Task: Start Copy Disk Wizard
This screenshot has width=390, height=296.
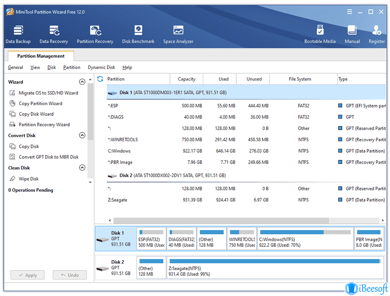Action: click(32, 114)
